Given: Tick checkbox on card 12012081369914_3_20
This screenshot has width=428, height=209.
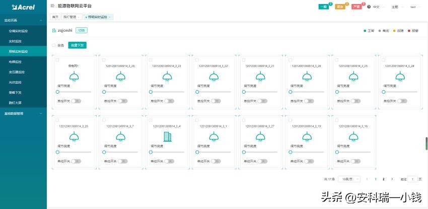Looking at the screenshot, I should click(x=58, y=120).
